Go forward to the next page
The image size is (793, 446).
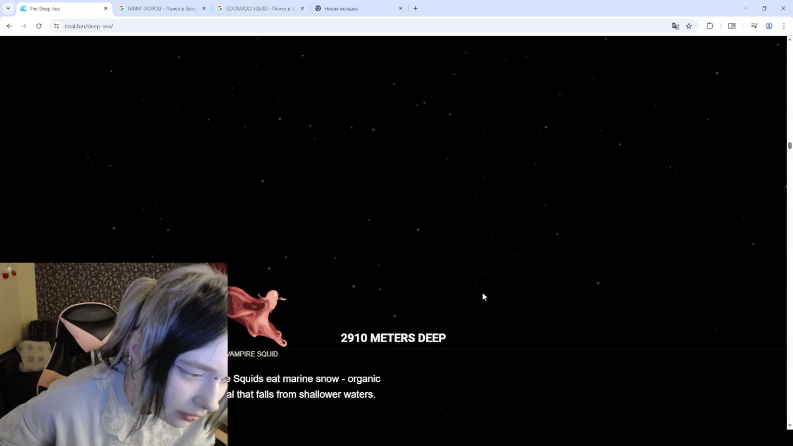pos(24,26)
